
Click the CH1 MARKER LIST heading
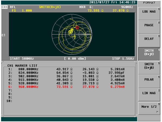pyautogui.click(x=22, y=66)
